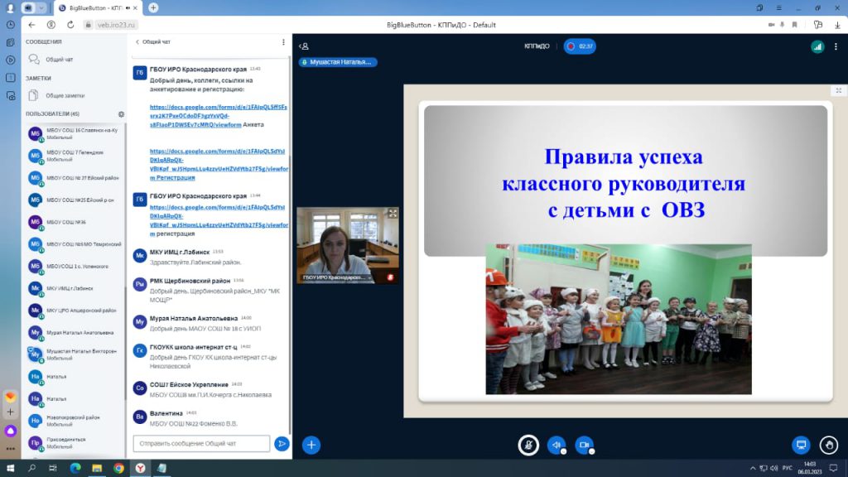The width and height of the screenshot is (848, 477).
Task: Open the connection status signal icon
Action: [817, 46]
